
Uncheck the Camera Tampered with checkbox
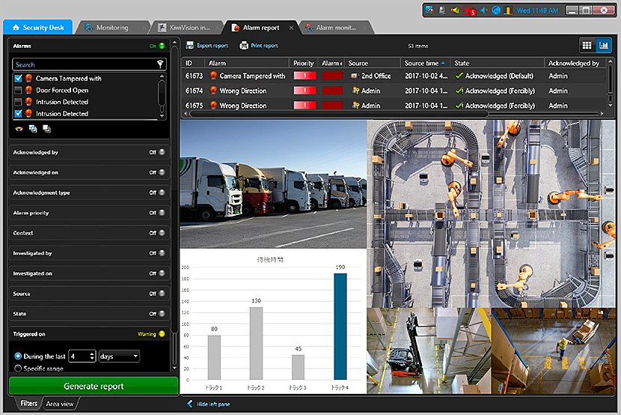pos(18,79)
